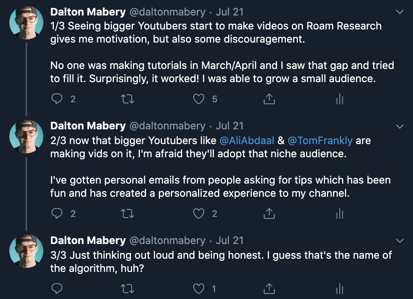
Task: Open the 2/3 tweet more-options chevron
Action: click(400, 126)
